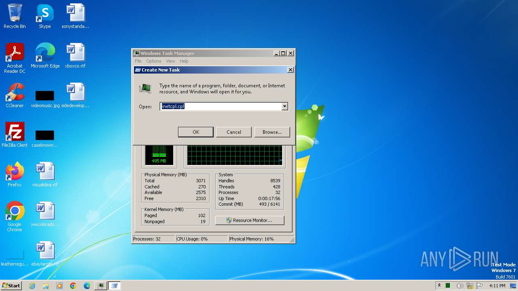The height and width of the screenshot is (291, 518).
Task: Select the visualidea.rtf desktop file
Action: click(x=45, y=175)
